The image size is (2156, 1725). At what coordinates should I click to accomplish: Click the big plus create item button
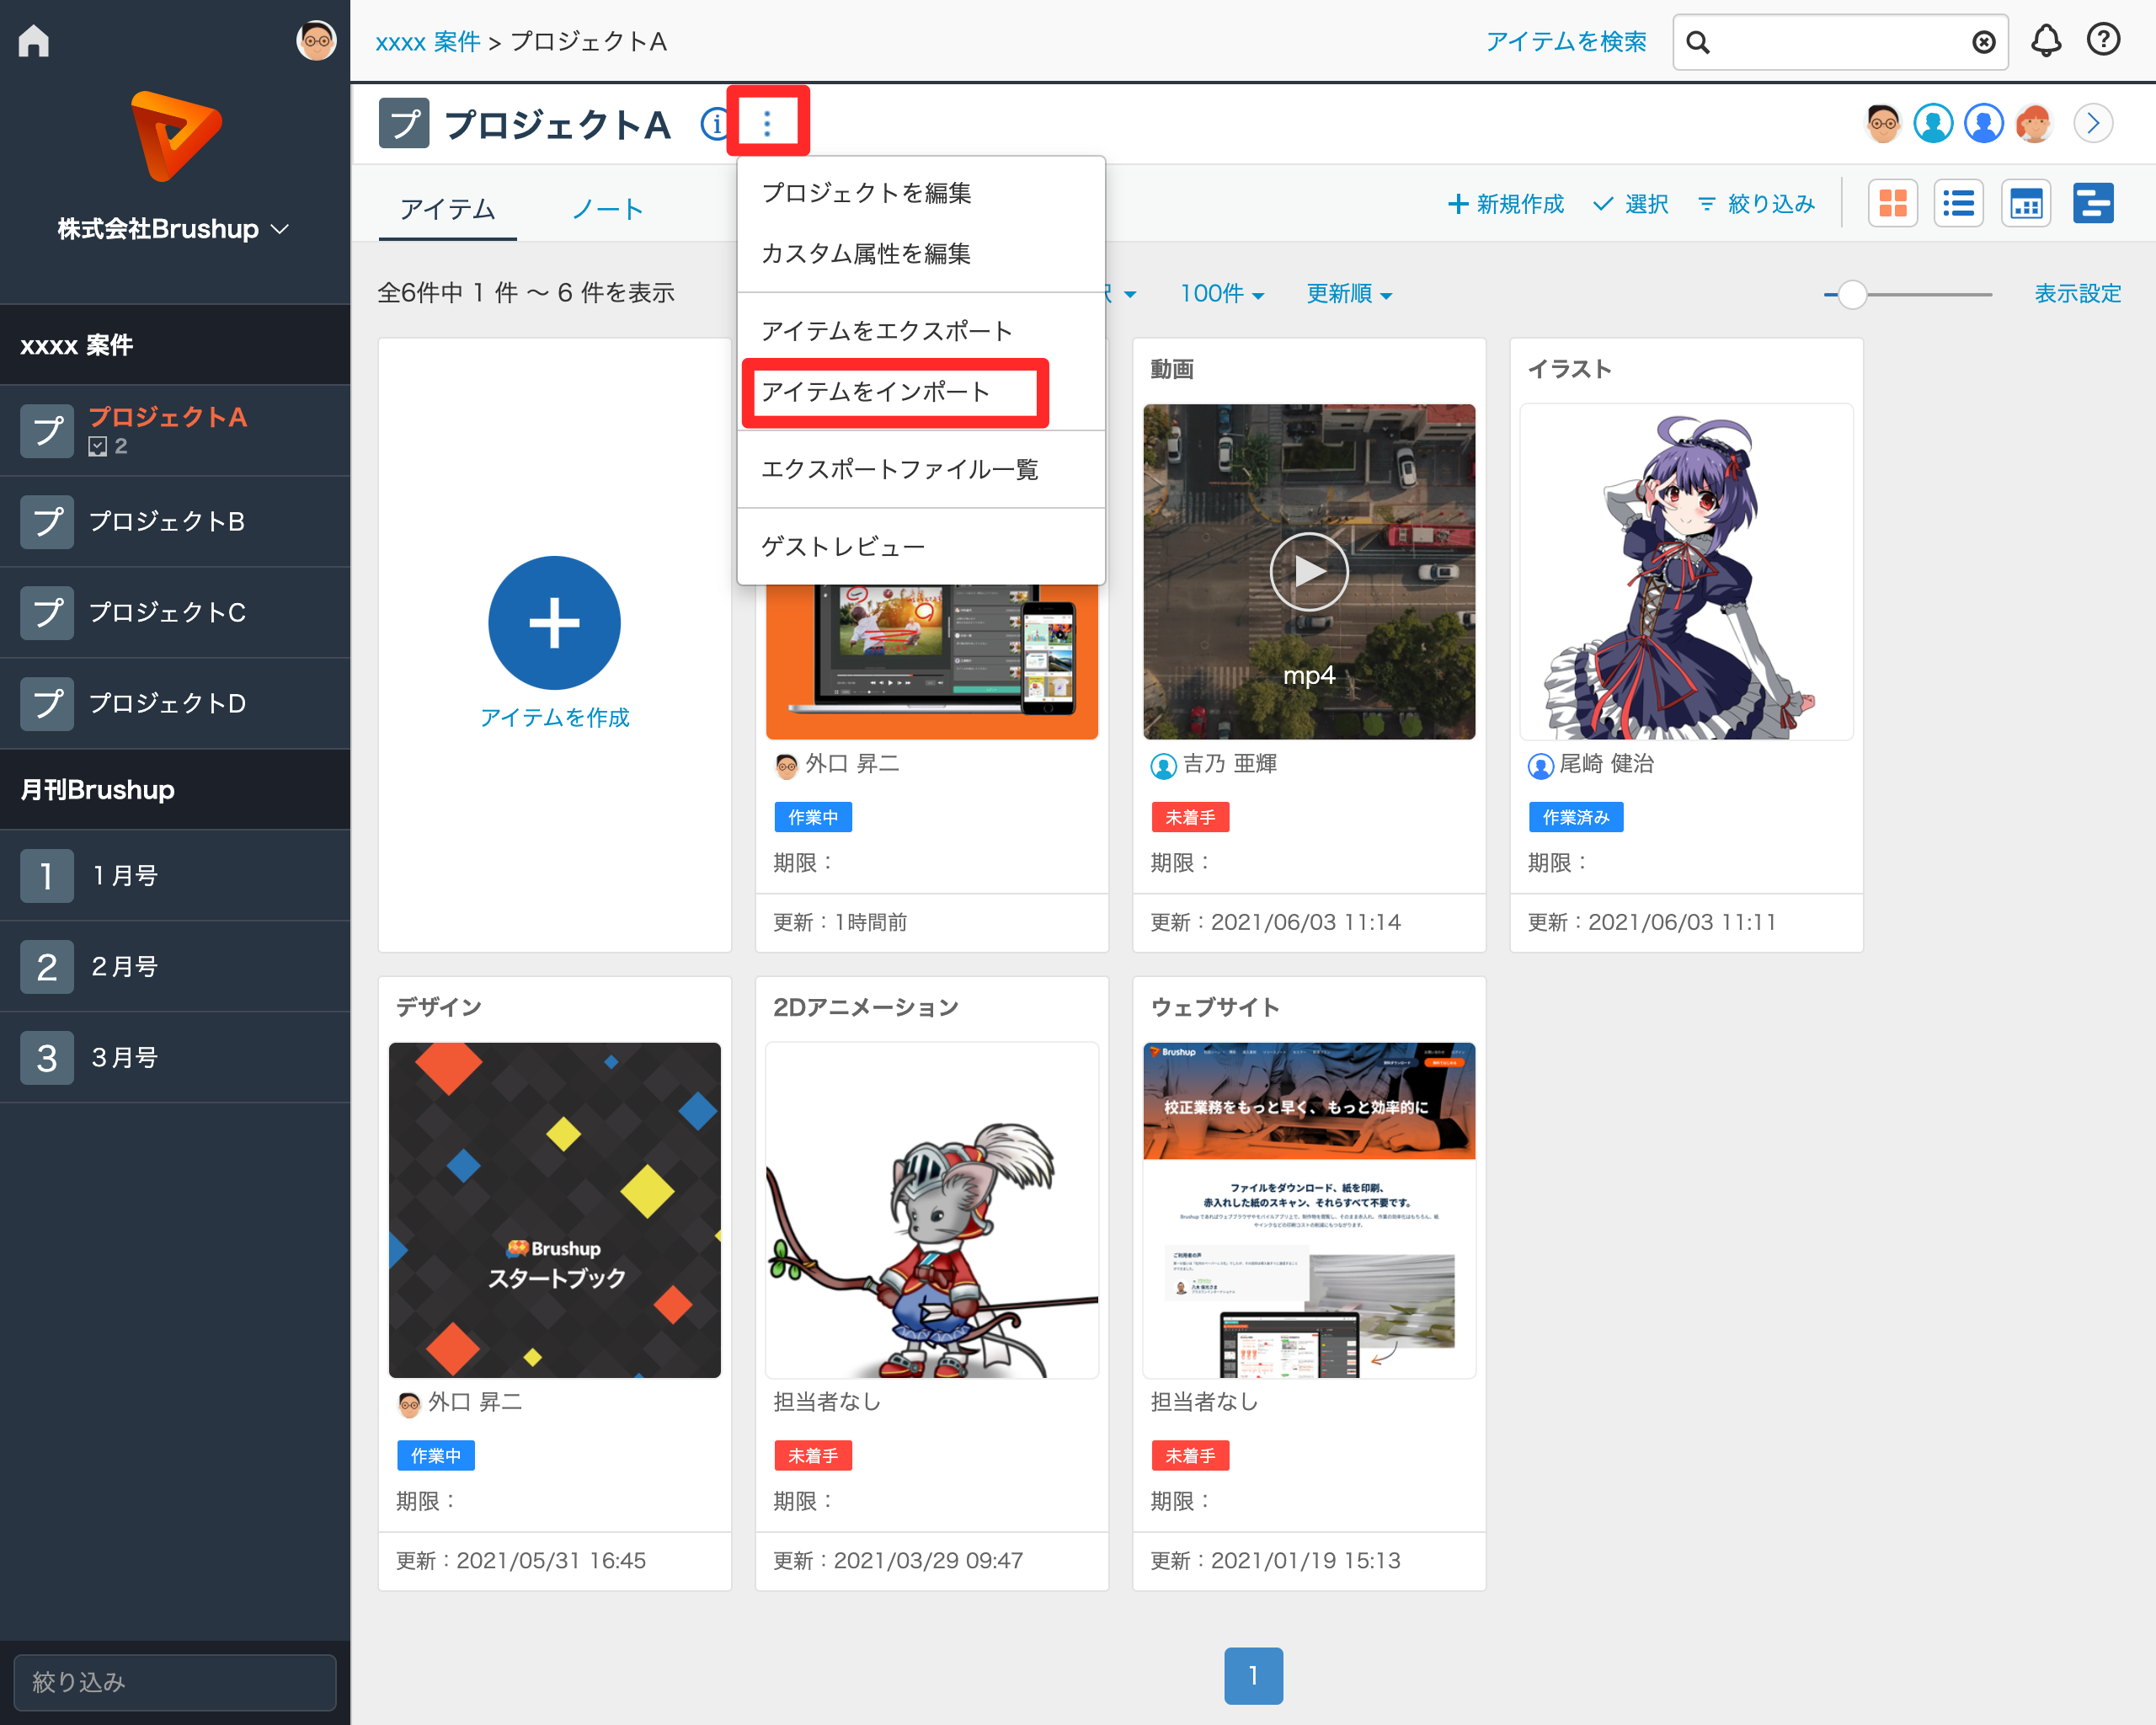coord(554,623)
